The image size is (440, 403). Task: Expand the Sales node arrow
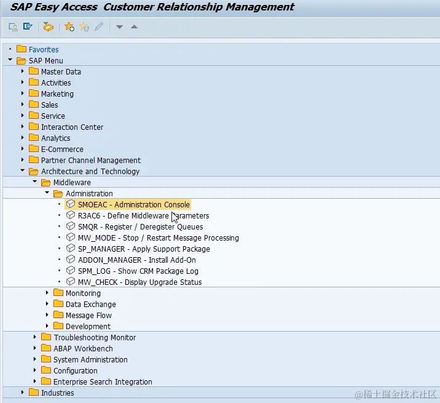point(23,105)
